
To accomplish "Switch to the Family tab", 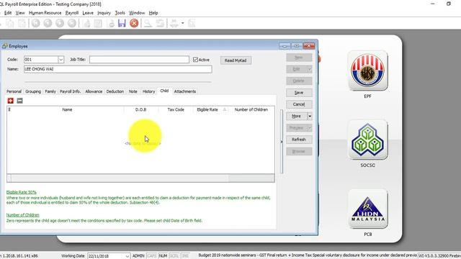I will 50,91.
